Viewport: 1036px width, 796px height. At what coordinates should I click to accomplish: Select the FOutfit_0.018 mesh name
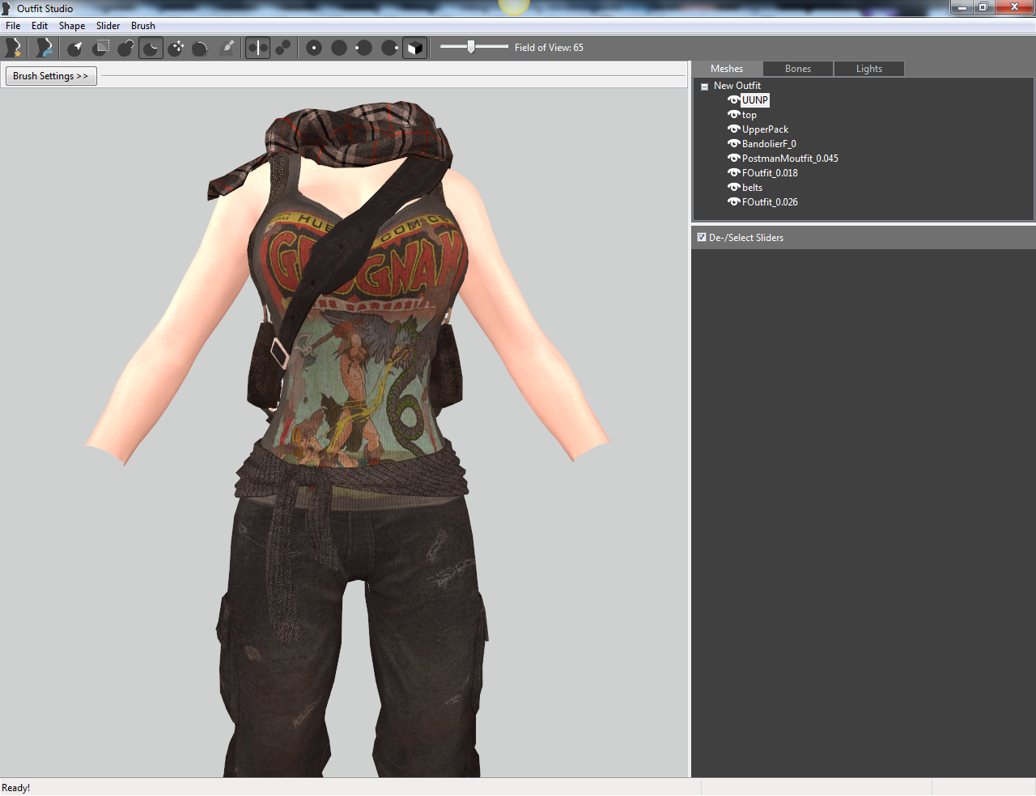(770, 173)
